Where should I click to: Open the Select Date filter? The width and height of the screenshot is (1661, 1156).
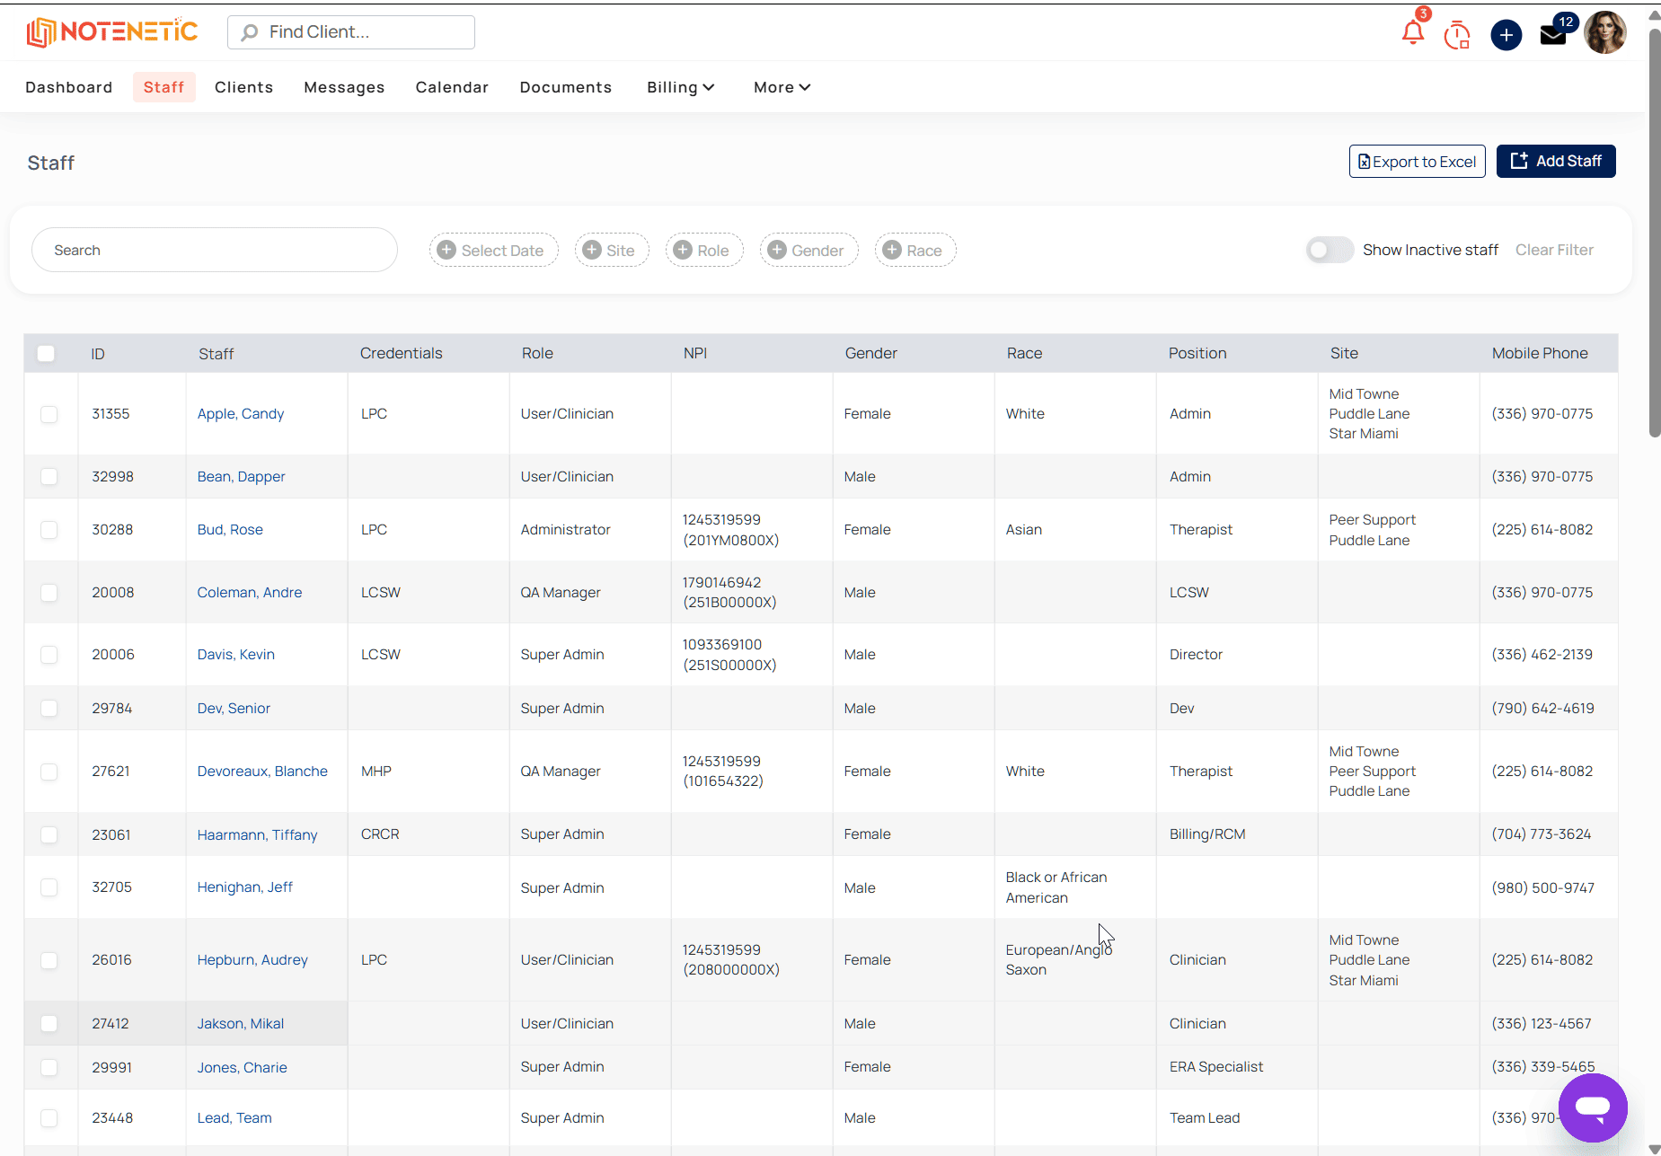click(x=493, y=250)
